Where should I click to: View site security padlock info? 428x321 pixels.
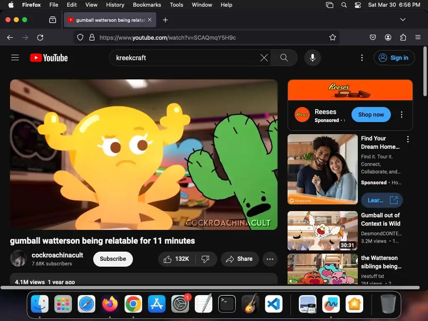[92, 37]
